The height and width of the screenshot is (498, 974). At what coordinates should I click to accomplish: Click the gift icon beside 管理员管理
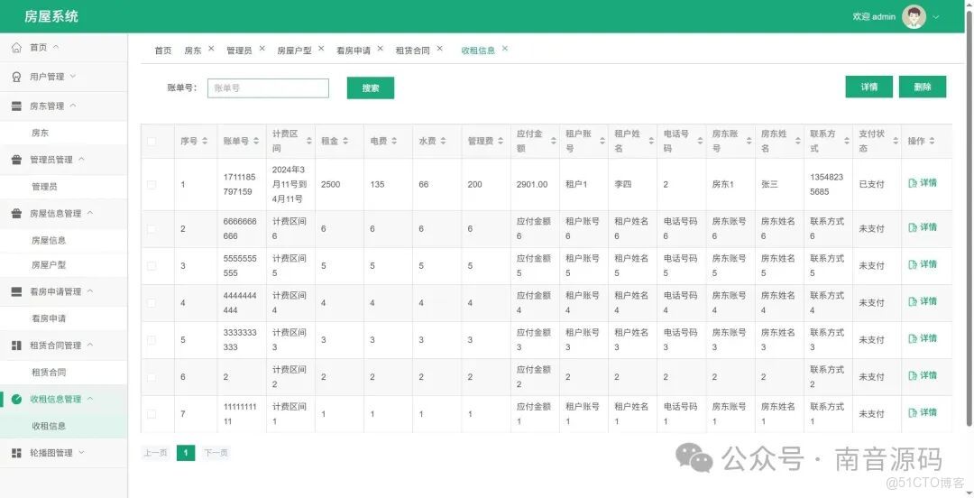click(x=17, y=160)
